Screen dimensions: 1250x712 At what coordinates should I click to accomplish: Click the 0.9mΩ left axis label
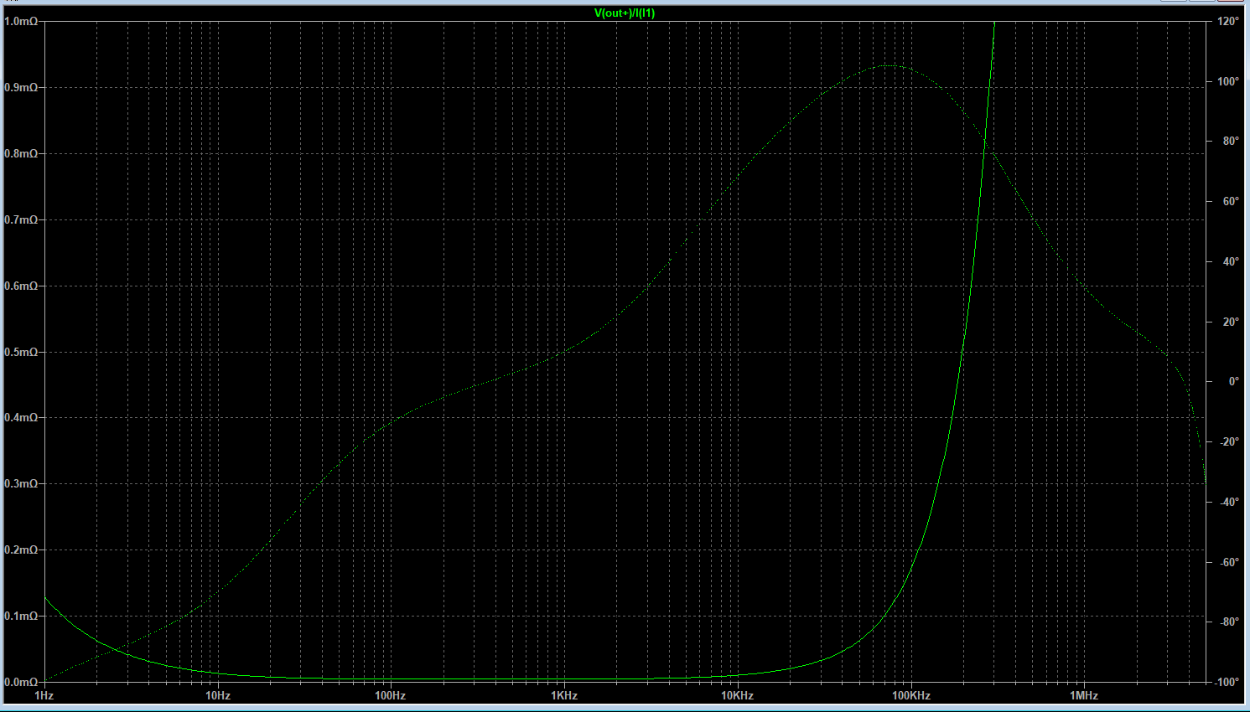pos(21,87)
